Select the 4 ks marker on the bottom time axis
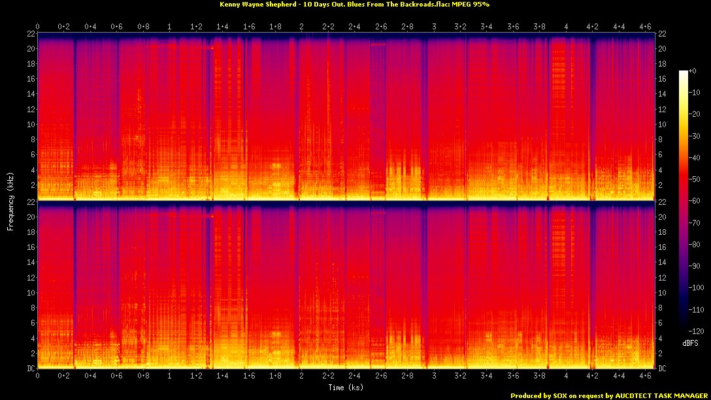 click(x=566, y=377)
